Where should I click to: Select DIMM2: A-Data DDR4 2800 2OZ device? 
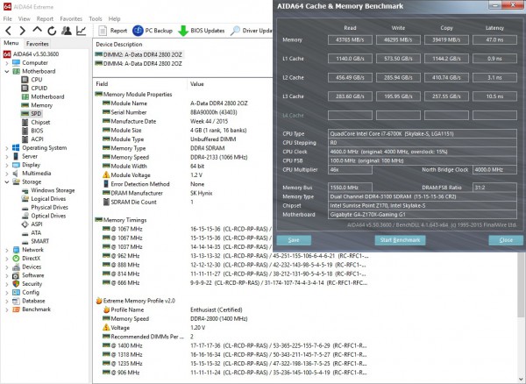coord(139,54)
